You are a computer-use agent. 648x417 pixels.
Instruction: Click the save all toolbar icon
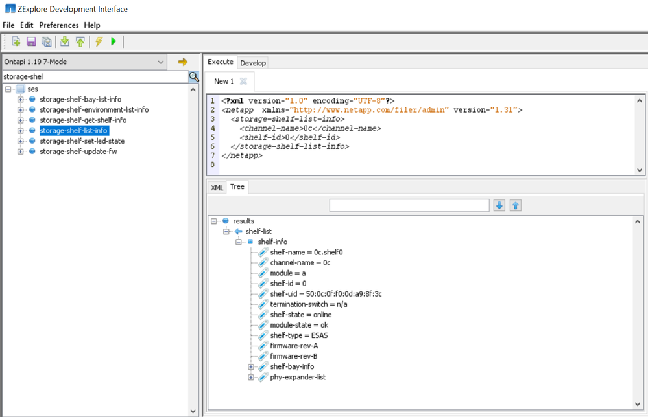[47, 42]
